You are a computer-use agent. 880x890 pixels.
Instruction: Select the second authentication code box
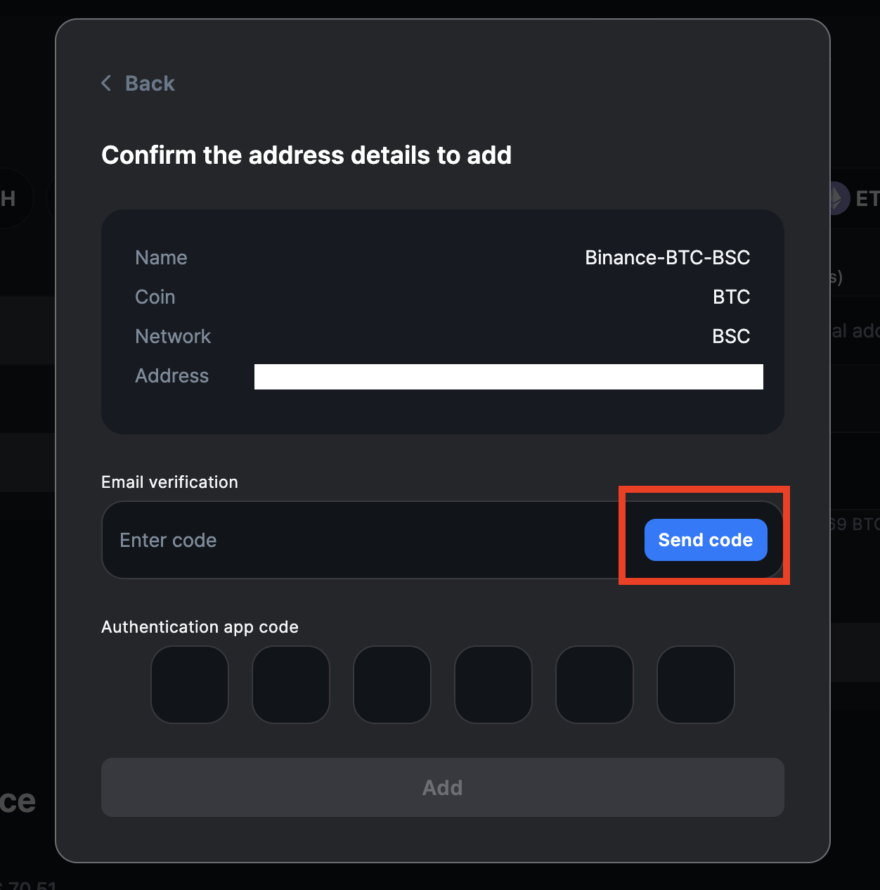tap(291, 685)
